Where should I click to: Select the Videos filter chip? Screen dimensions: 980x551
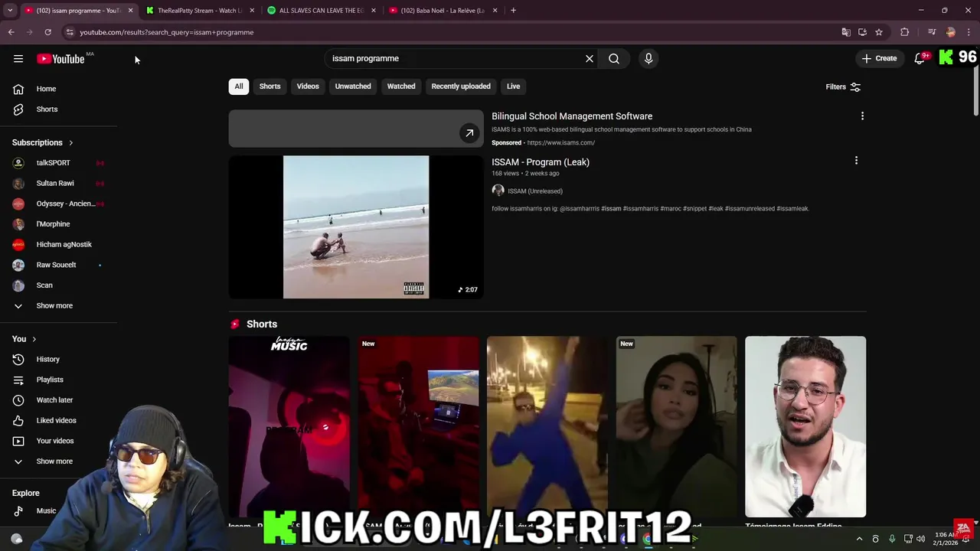(308, 86)
